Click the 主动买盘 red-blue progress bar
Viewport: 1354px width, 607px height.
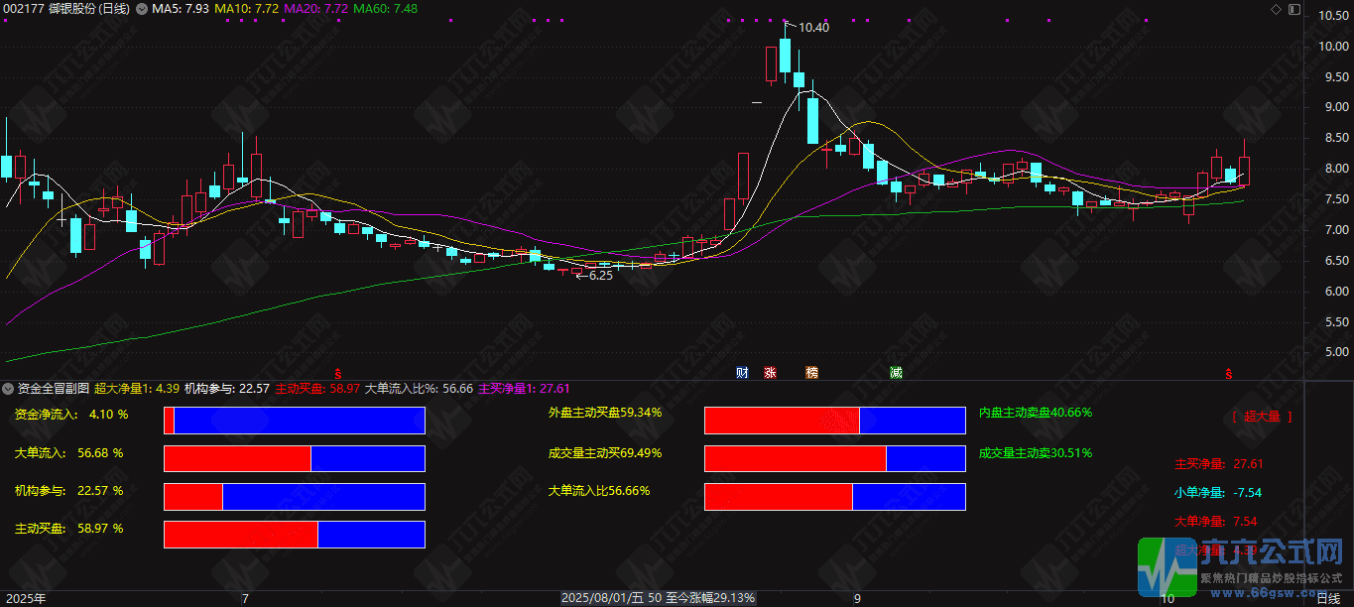pos(294,534)
